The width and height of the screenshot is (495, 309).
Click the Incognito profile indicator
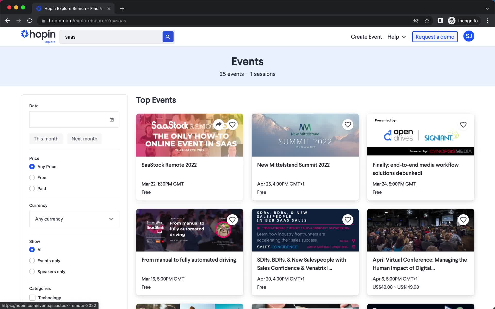point(463,21)
